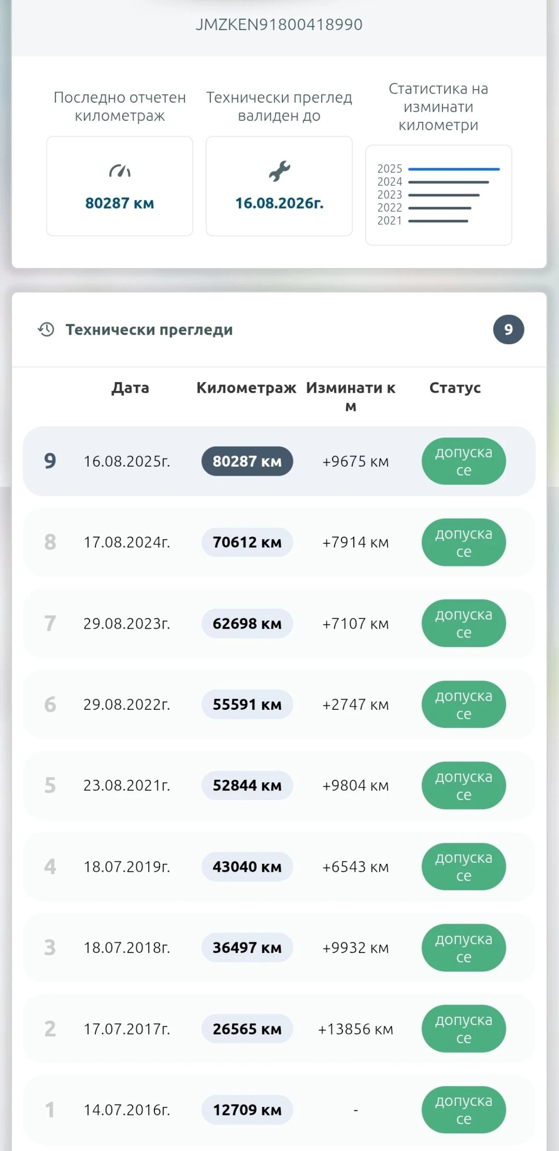Click the 43040 км mileage pill
Viewport: 559px width, 1151px height.
(247, 867)
